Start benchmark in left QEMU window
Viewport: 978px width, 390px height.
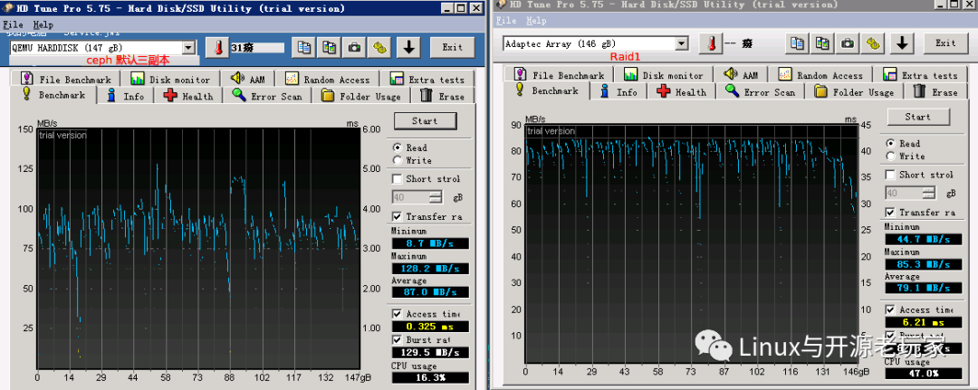click(x=426, y=121)
